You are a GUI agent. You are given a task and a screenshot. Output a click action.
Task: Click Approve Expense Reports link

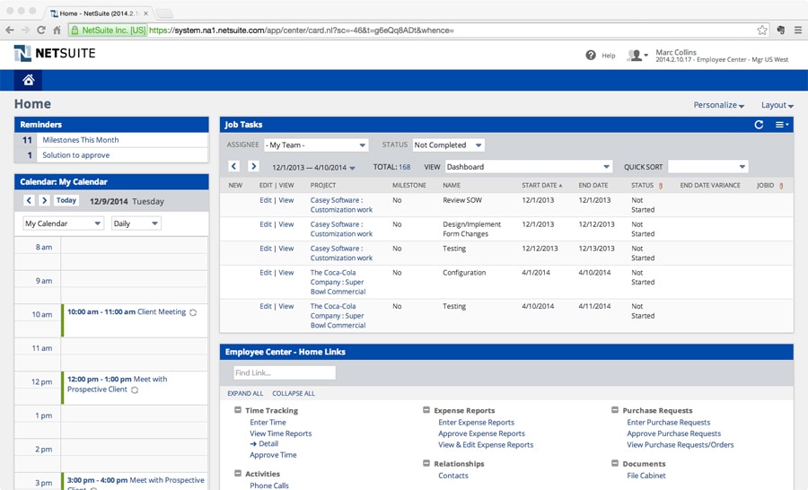(481, 433)
